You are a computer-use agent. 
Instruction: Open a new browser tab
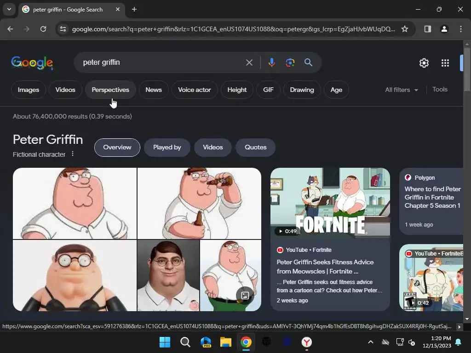[x=134, y=9]
